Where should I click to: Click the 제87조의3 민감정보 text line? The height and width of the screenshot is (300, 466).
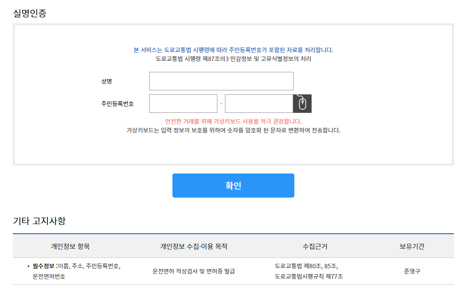click(233, 59)
